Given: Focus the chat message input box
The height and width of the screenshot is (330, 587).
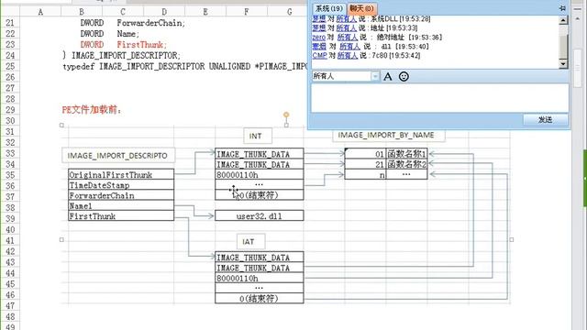Looking at the screenshot, I should pyautogui.click(x=439, y=98).
